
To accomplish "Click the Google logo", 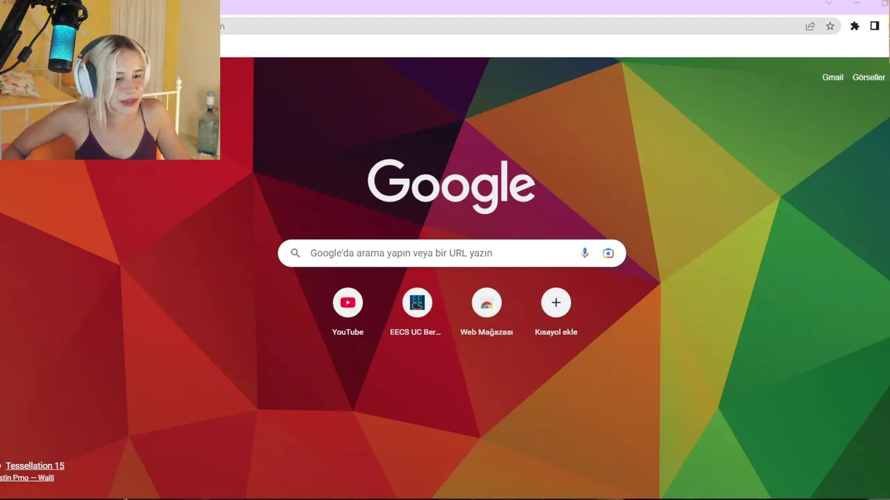I will (x=451, y=186).
